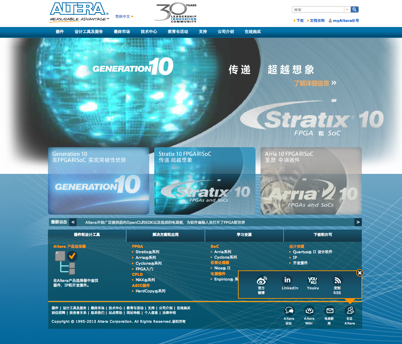Open the 简体中文 language dropdown

pyautogui.click(x=124, y=17)
